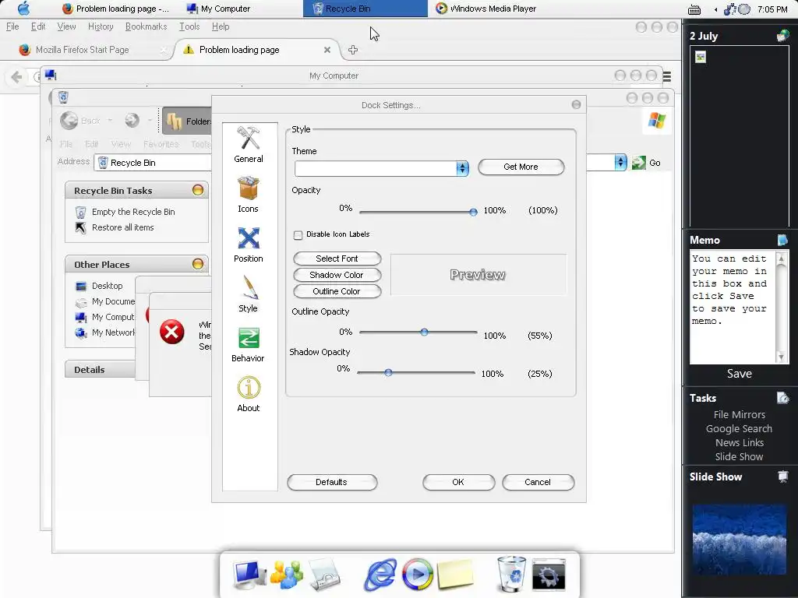This screenshot has height=598, width=798.
Task: Open the Style section in Dock Settings
Action: (x=249, y=294)
